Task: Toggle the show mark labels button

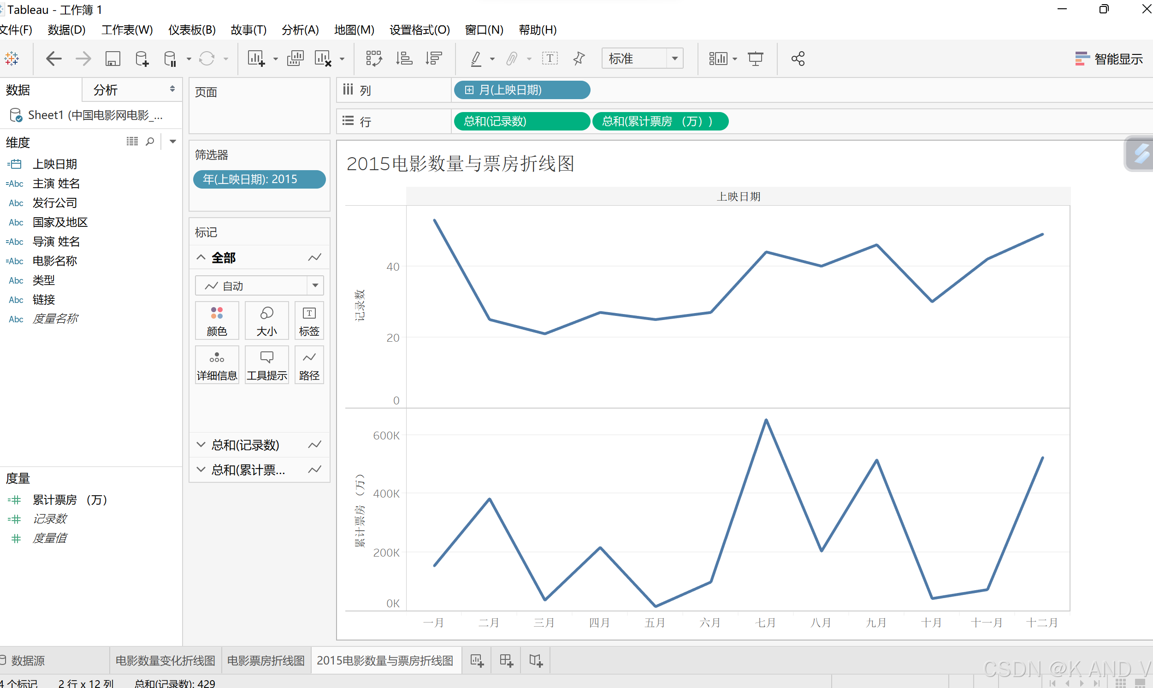Action: point(550,59)
